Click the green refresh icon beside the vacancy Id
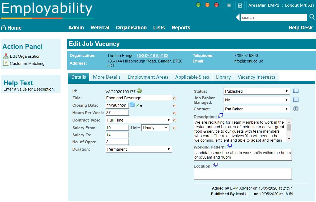Image resolution: width=316 pixels, height=202 pixels. 139,91
